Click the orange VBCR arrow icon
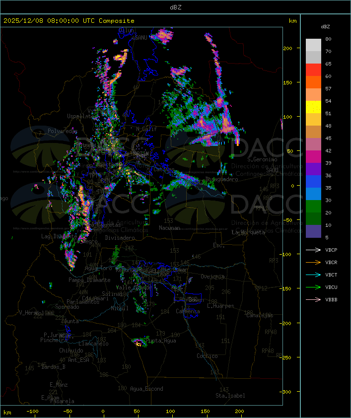351x418 pixels. 313,262
